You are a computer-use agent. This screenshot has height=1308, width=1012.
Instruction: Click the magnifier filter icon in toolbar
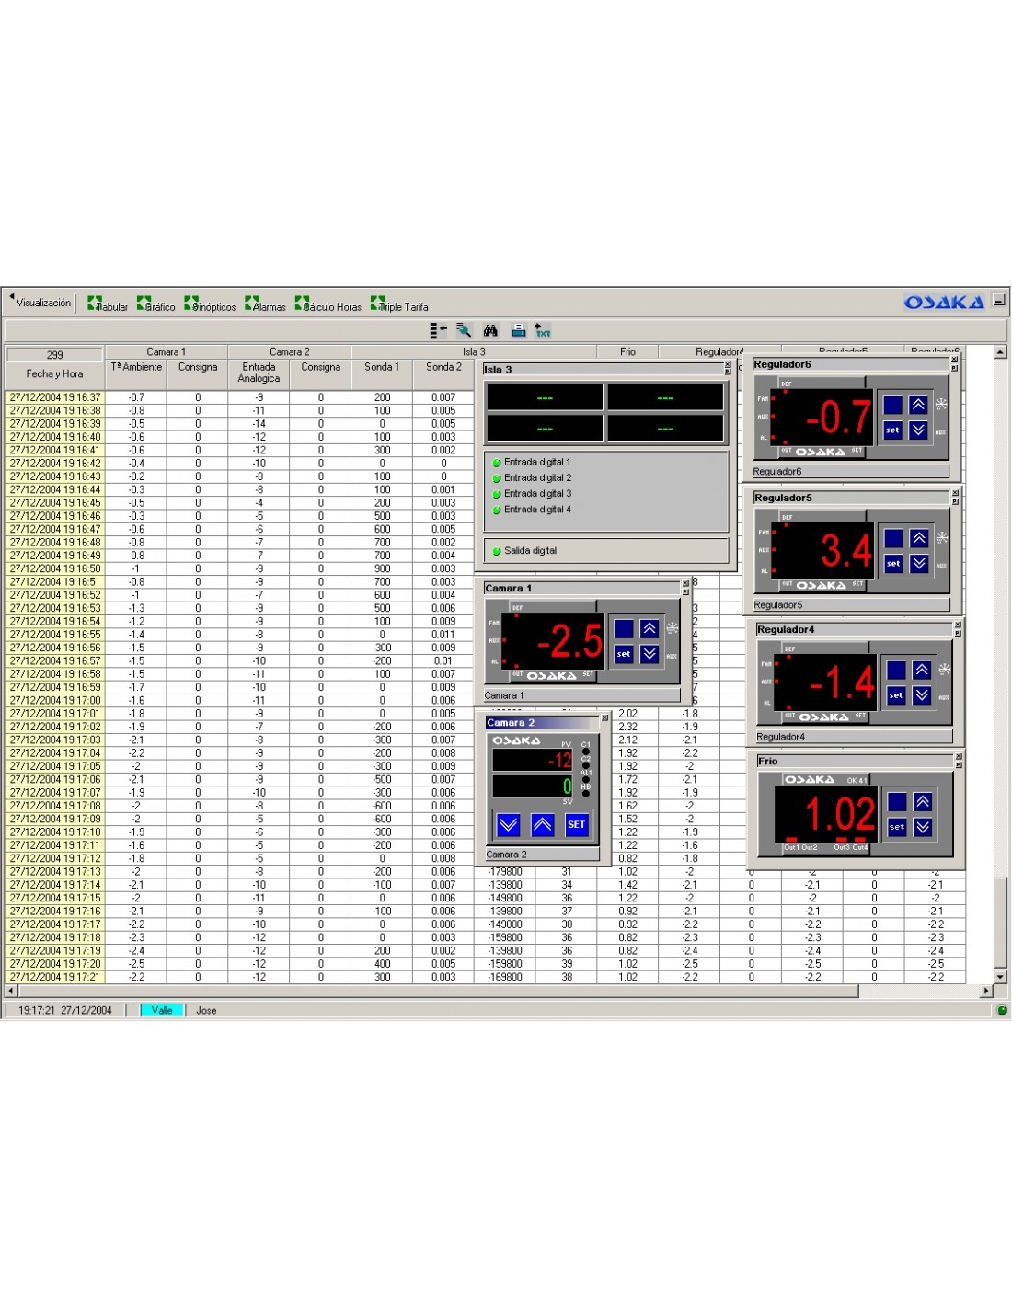pos(464,330)
